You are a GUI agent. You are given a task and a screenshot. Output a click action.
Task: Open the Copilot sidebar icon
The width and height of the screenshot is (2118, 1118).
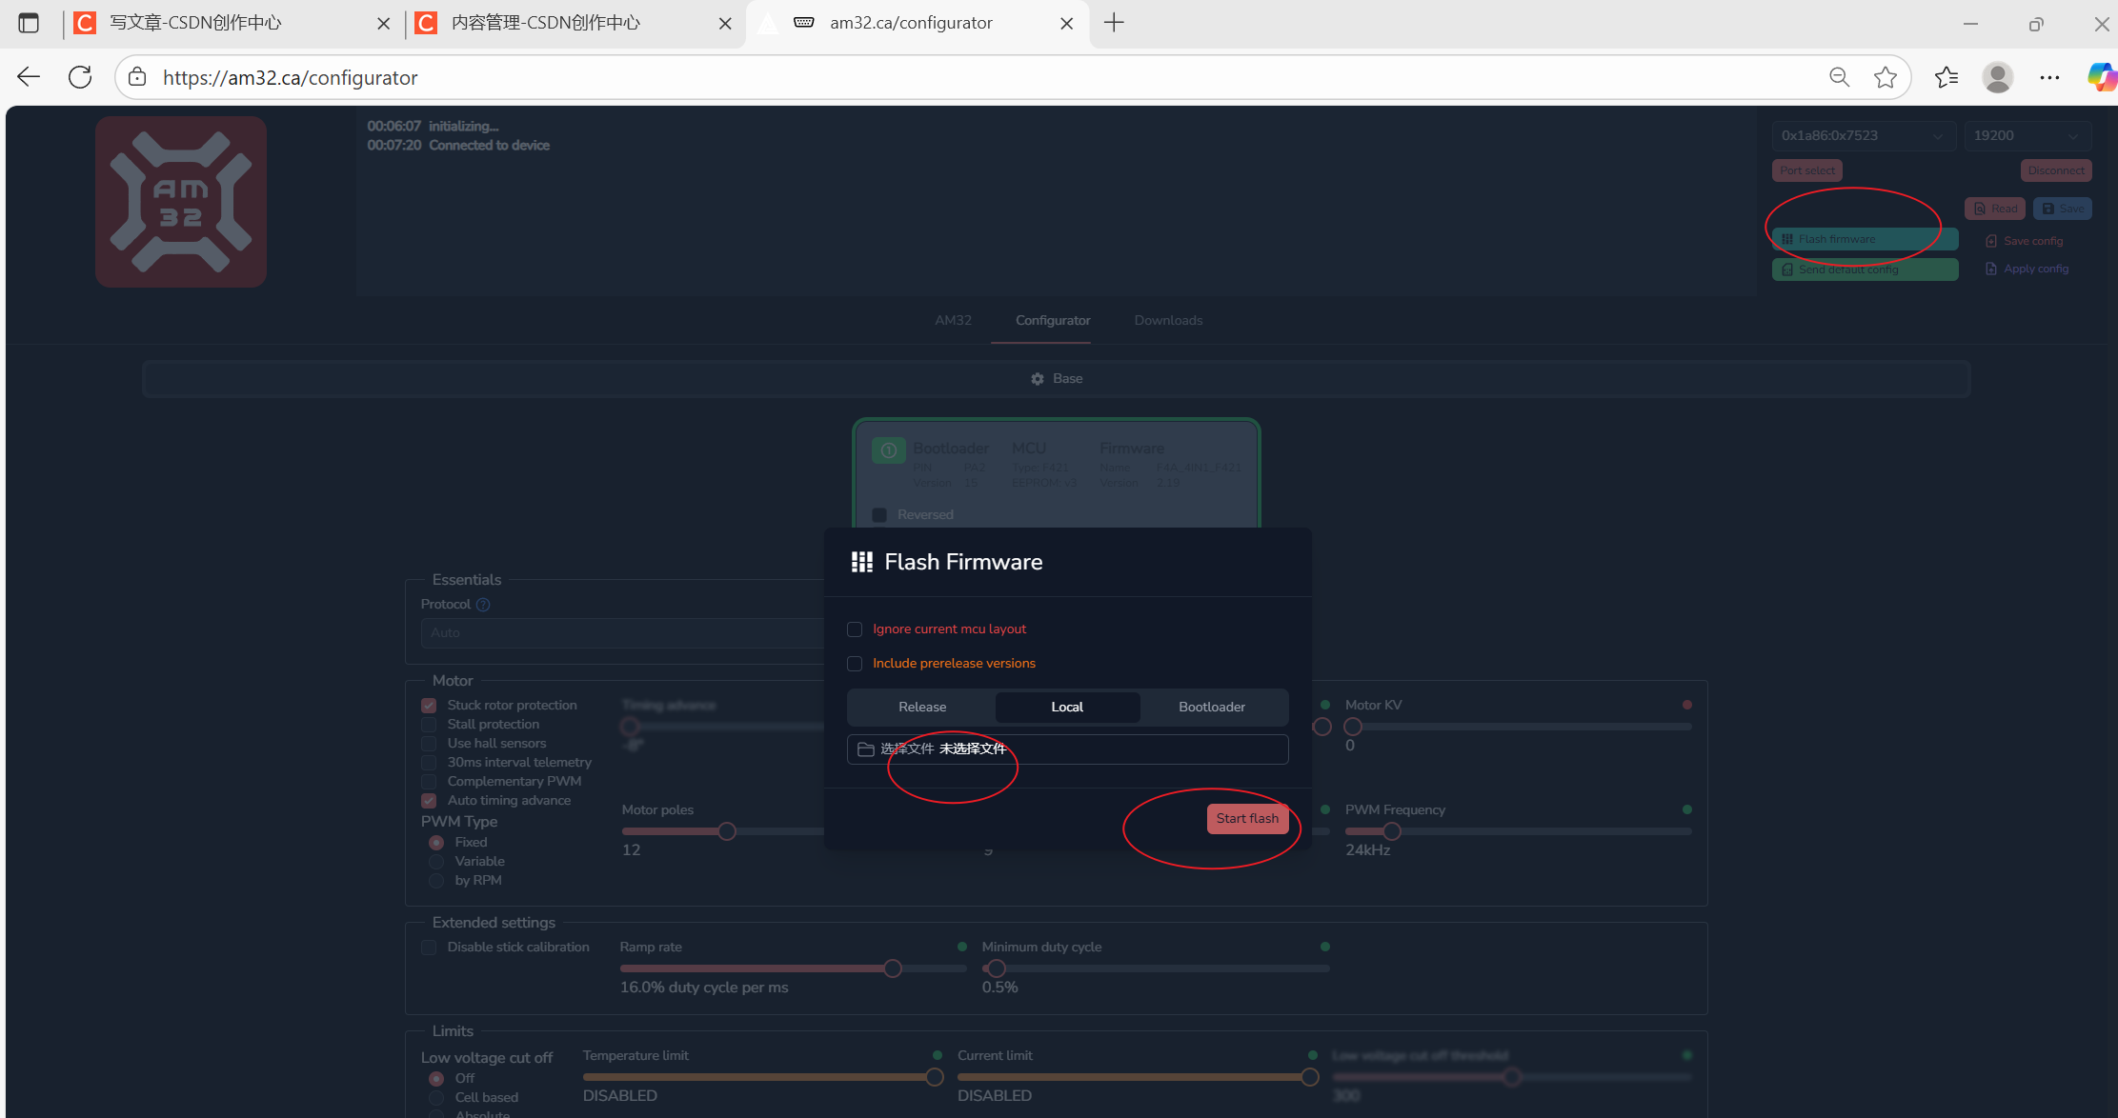pyautogui.click(x=2100, y=77)
